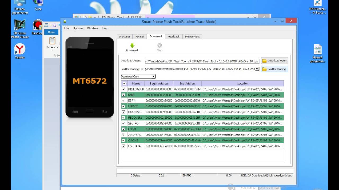The height and width of the screenshot is (190, 339).
Task: Uncheck the BOOTIMG checkbox
Action: coord(123,112)
